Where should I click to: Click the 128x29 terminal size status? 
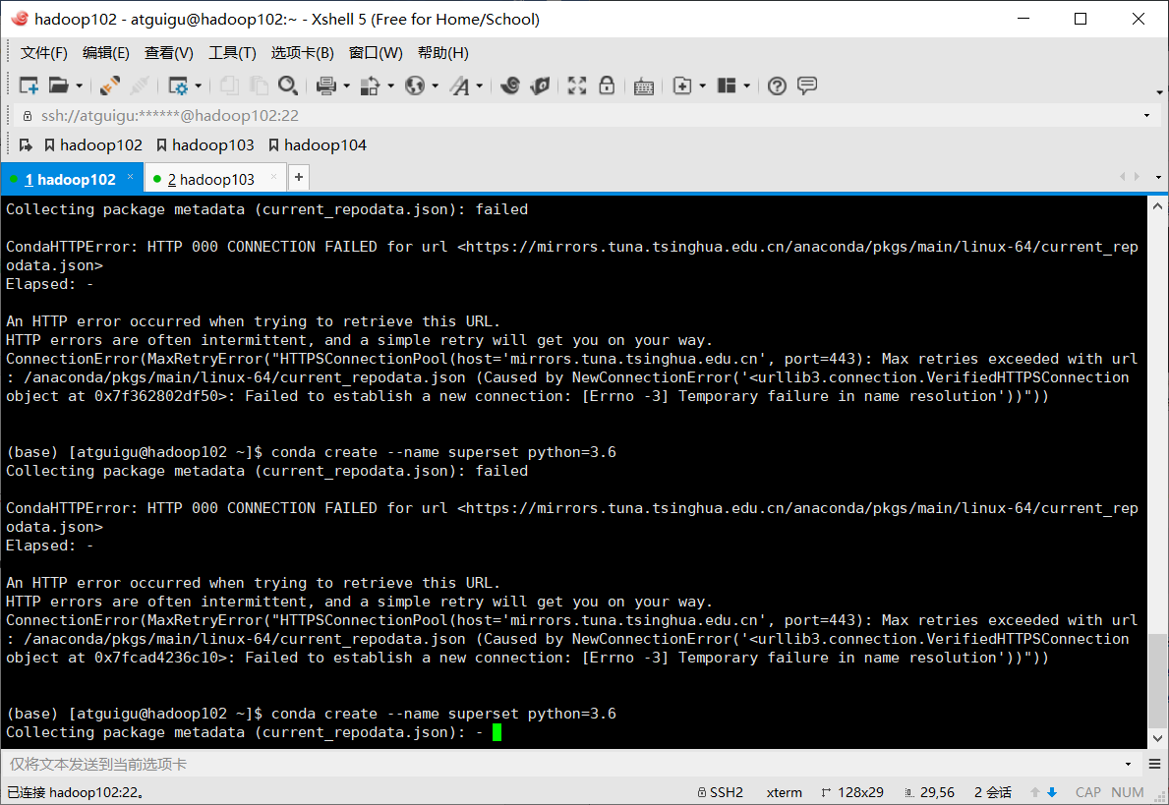(852, 792)
